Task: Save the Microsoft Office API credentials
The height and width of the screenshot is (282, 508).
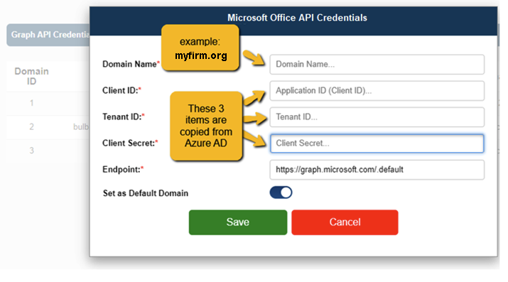Action: point(238,222)
